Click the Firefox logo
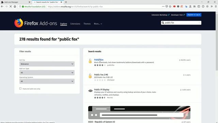The height and width of the screenshot is (123, 218). [x=19, y=23]
